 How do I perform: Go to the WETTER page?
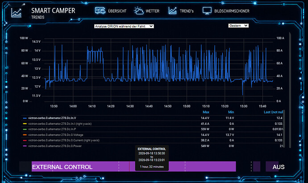coord(152,11)
